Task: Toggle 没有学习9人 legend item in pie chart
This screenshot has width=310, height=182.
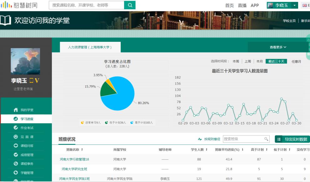Action: coord(91,123)
